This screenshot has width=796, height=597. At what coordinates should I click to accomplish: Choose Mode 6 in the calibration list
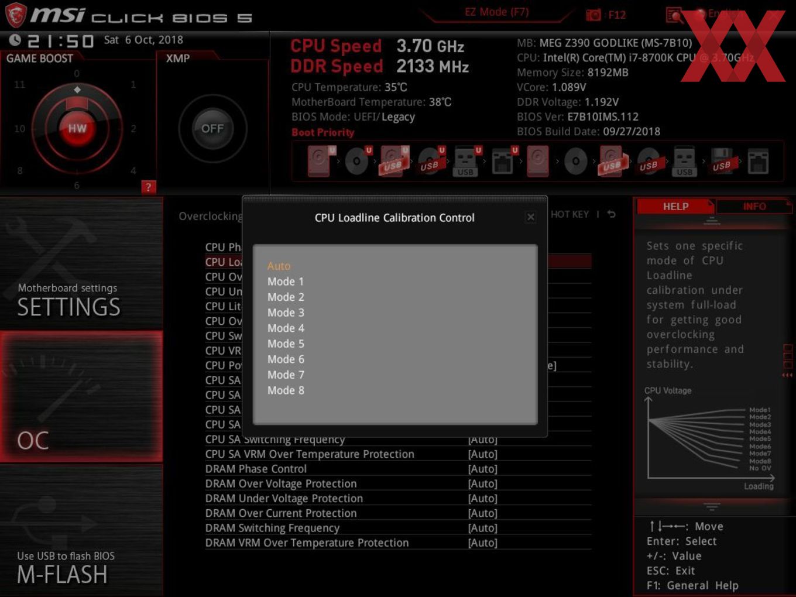[286, 359]
